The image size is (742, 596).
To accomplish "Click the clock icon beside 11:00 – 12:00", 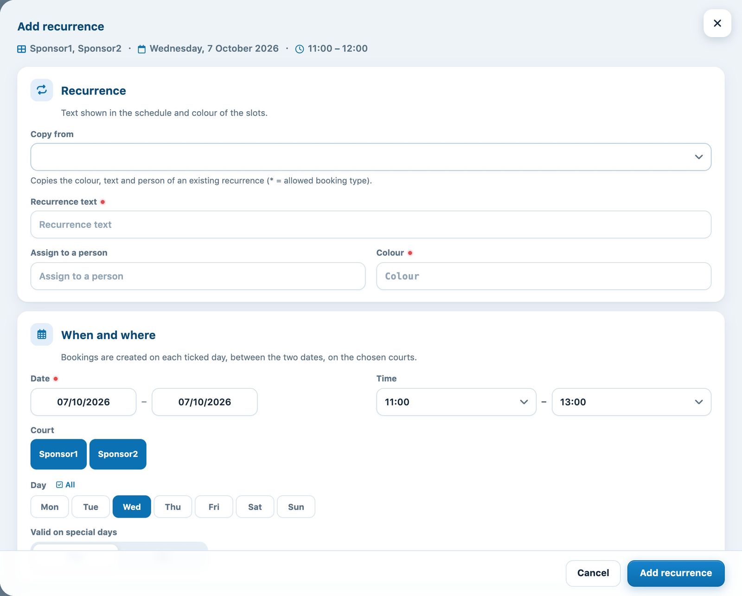I will coord(300,49).
